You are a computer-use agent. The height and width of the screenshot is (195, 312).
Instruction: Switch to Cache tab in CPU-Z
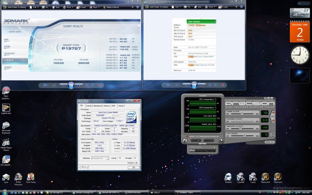89,106
